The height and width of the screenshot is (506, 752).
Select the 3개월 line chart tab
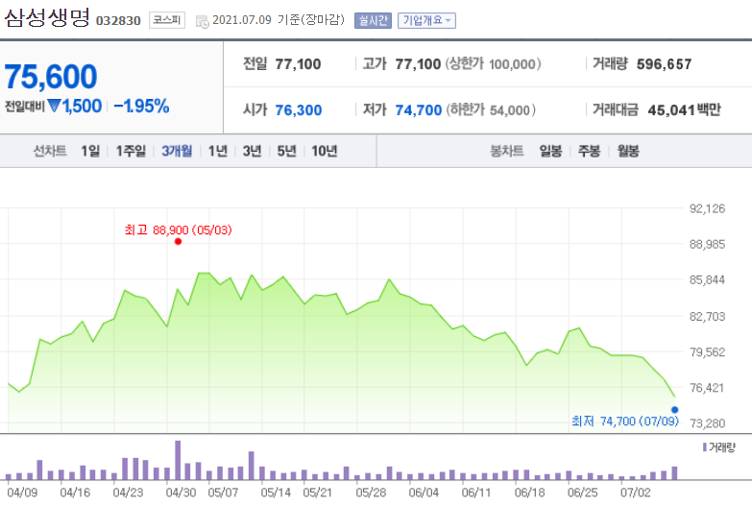(x=177, y=151)
